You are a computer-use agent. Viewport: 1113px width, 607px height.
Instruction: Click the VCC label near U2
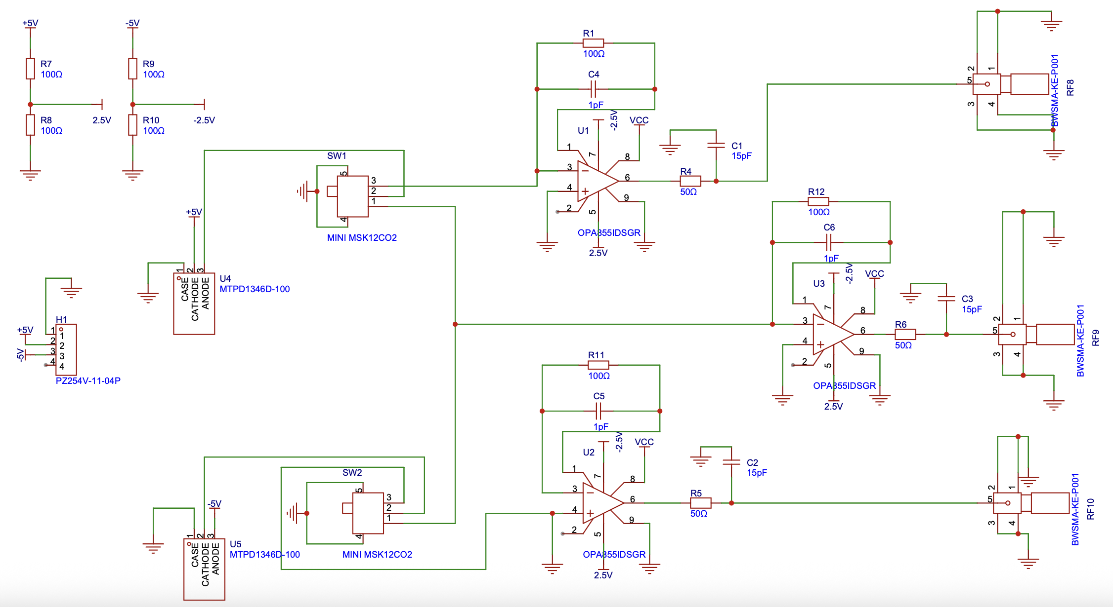tap(644, 442)
